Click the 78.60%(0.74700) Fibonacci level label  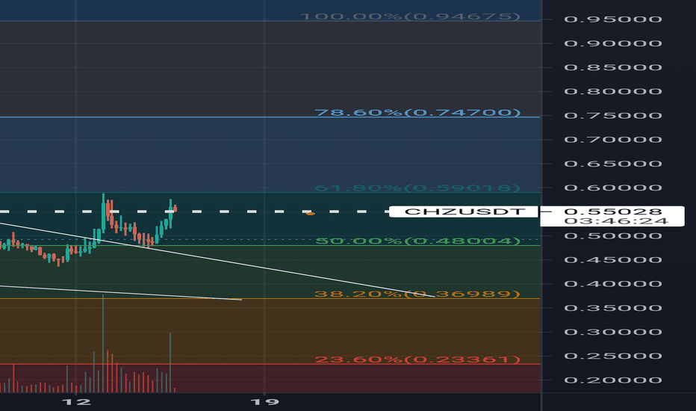coord(417,112)
